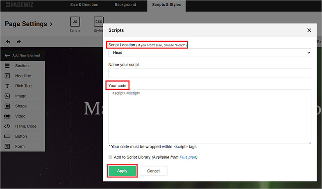
Task: Click the back arrow beside Add New Element
Action: (x=7, y=55)
